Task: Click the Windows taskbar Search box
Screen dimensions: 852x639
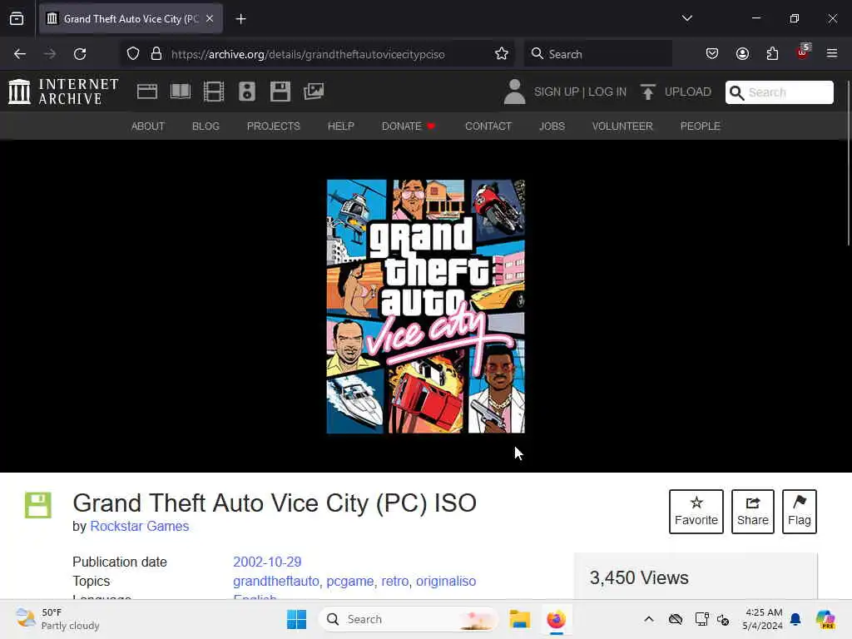Action: pos(409,619)
